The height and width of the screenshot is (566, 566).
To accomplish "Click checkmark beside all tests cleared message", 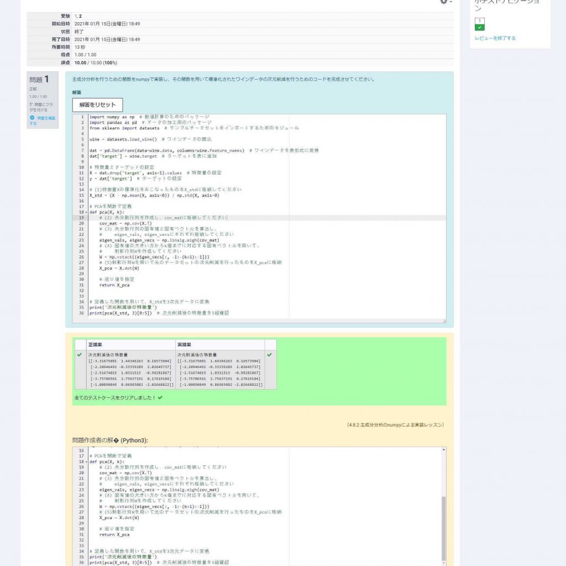I will (x=160, y=397).
